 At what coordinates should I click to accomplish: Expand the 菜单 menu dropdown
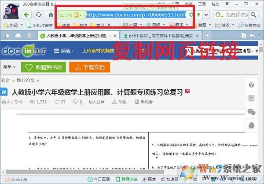pyautogui.click(x=9, y=67)
